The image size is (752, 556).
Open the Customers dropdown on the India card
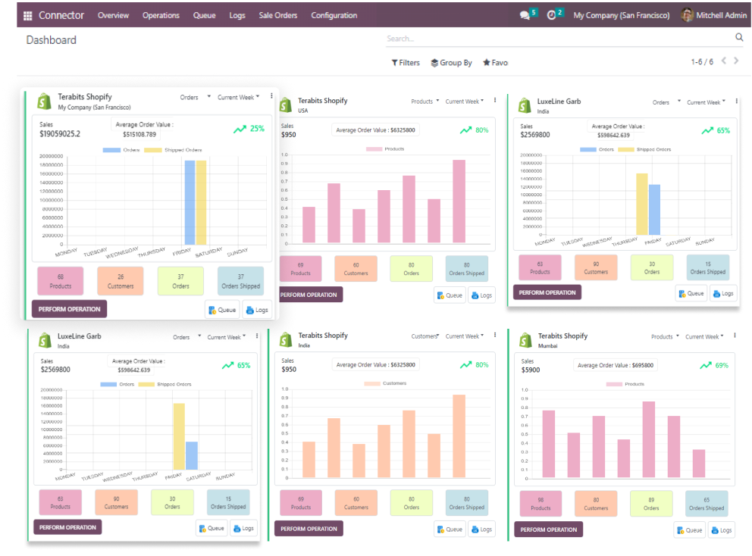pyautogui.click(x=425, y=336)
